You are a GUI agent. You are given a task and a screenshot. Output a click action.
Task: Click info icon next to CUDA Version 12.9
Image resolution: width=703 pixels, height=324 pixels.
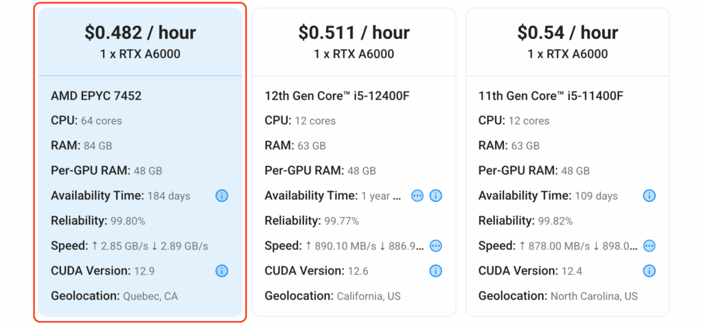(x=222, y=271)
